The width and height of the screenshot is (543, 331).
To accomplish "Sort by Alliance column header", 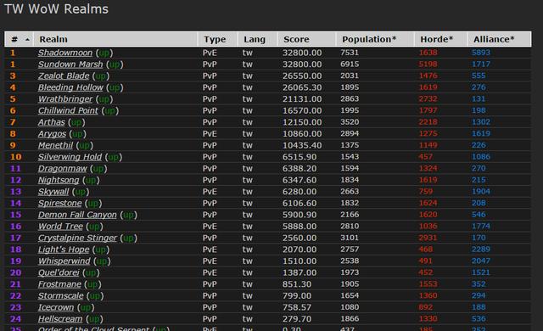I will 494,39.
